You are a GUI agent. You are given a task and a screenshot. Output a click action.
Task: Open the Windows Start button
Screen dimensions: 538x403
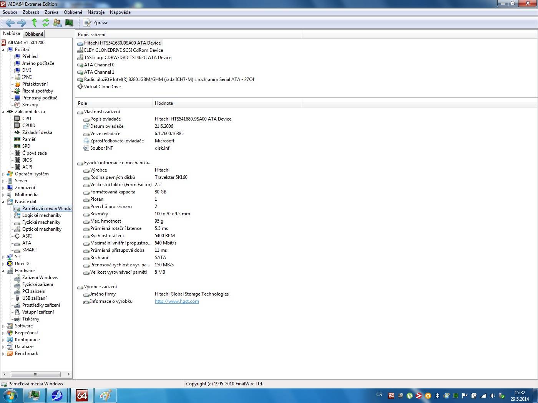coord(10,395)
